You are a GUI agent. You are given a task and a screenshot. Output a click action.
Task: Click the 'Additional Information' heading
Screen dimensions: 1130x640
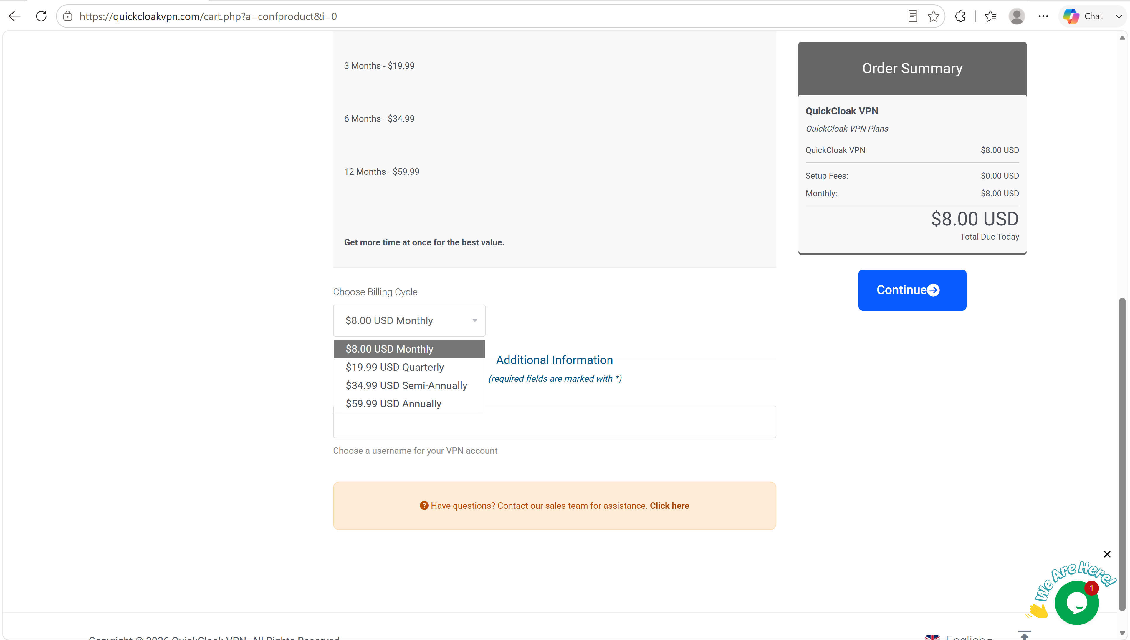click(554, 360)
